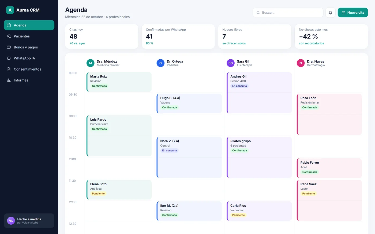Open Informes section
Image resolution: width=375 pixels, height=234 pixels.
point(29,80)
